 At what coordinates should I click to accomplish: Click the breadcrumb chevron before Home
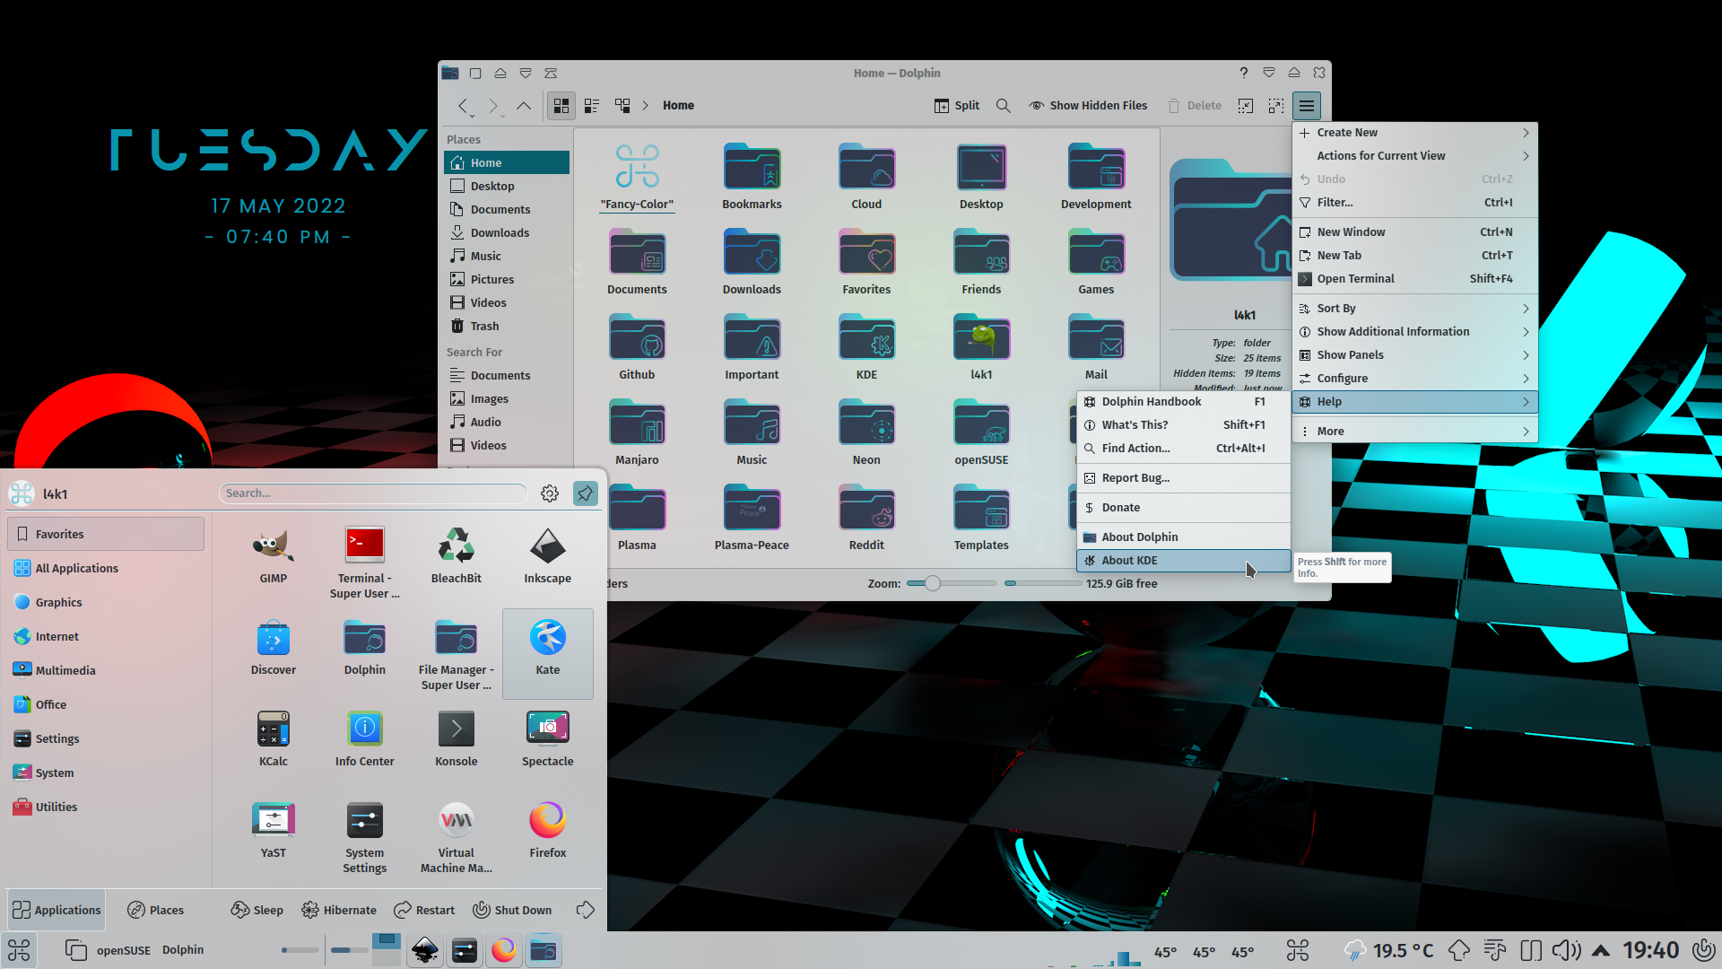tap(645, 106)
